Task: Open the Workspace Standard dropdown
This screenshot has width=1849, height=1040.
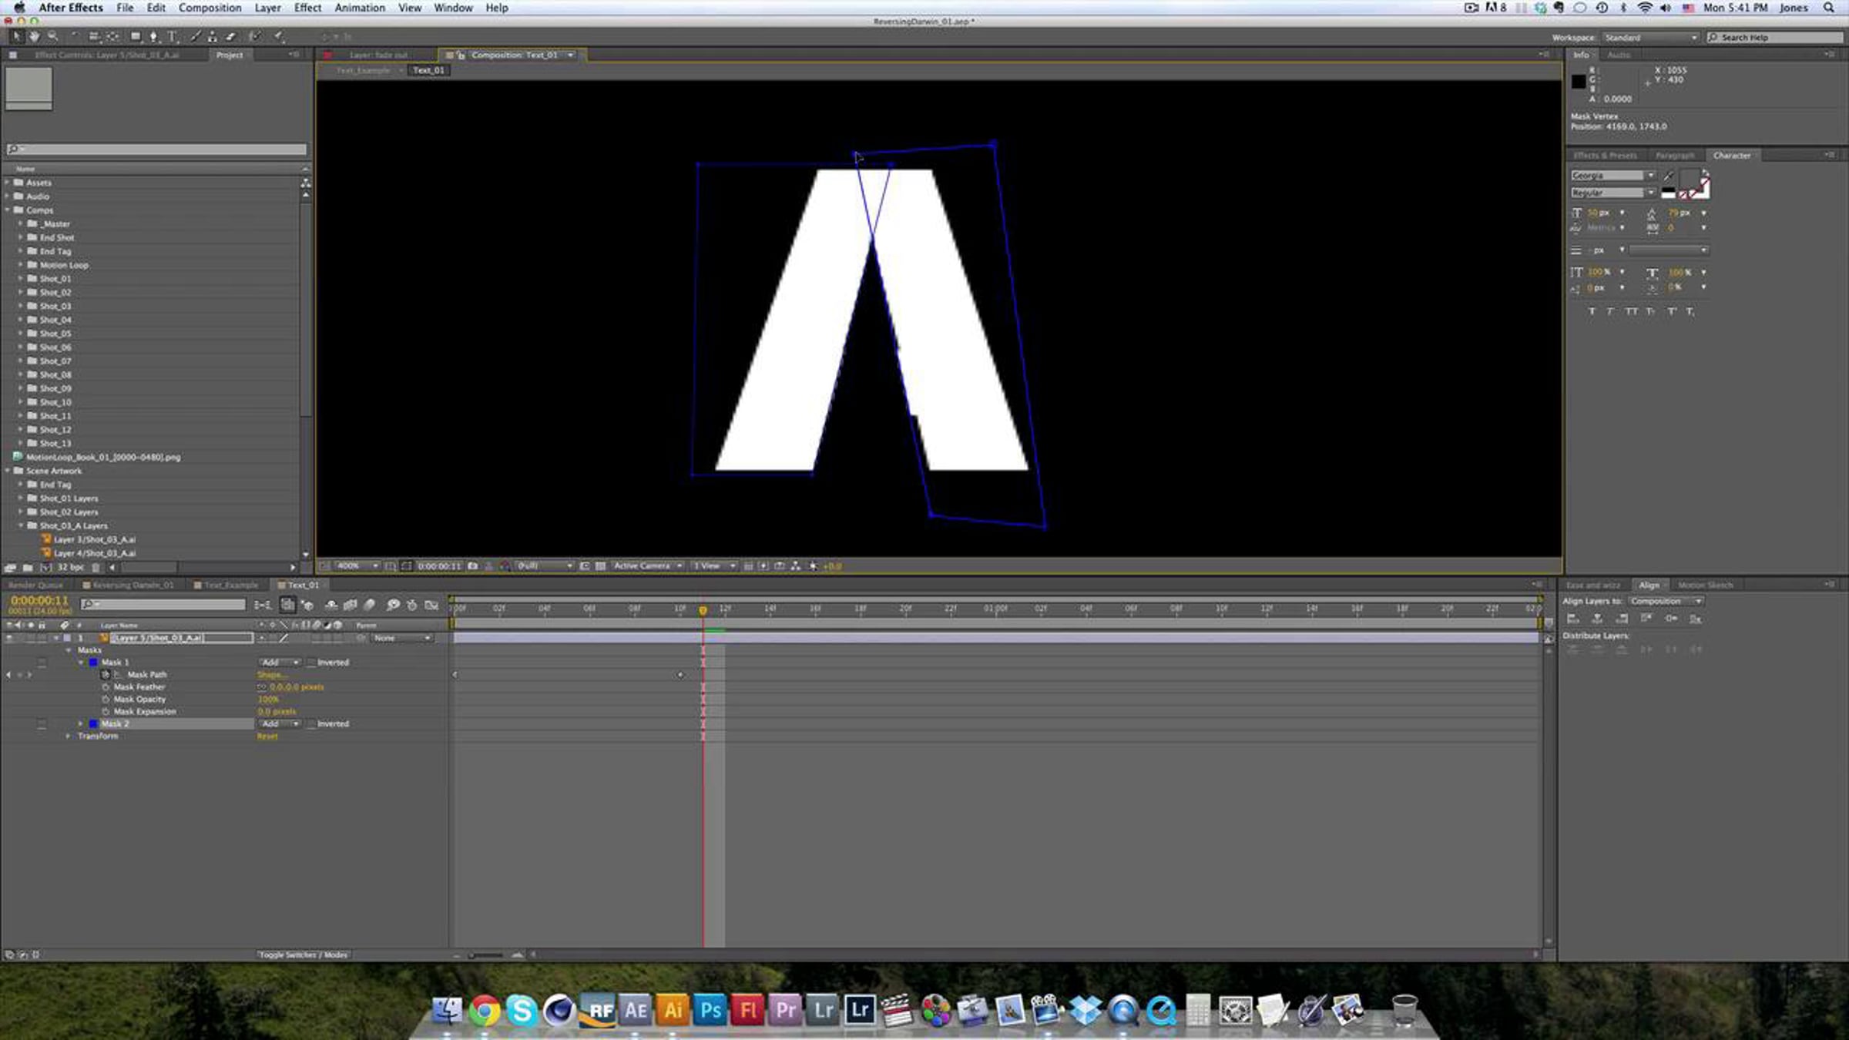Action: 1650,38
